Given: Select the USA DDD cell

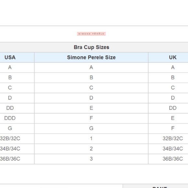Looking at the screenshot, I should [x=10, y=118].
